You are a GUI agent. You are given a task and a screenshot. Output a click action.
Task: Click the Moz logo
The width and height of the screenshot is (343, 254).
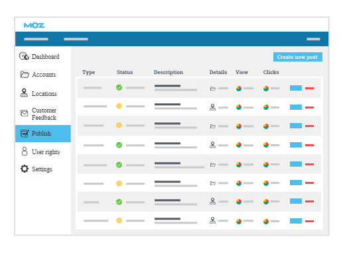[x=34, y=25]
